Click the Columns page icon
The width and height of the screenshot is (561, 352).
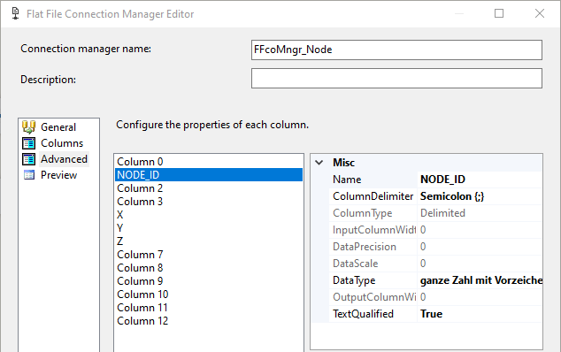[x=28, y=143]
